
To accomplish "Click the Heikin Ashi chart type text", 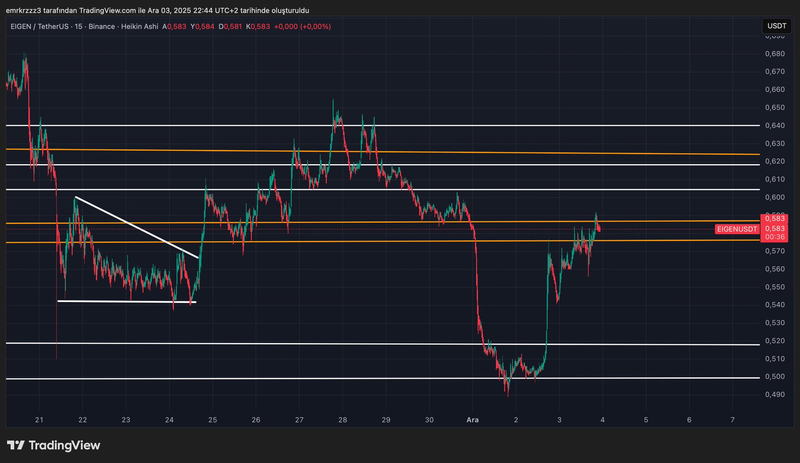I will 139,27.
